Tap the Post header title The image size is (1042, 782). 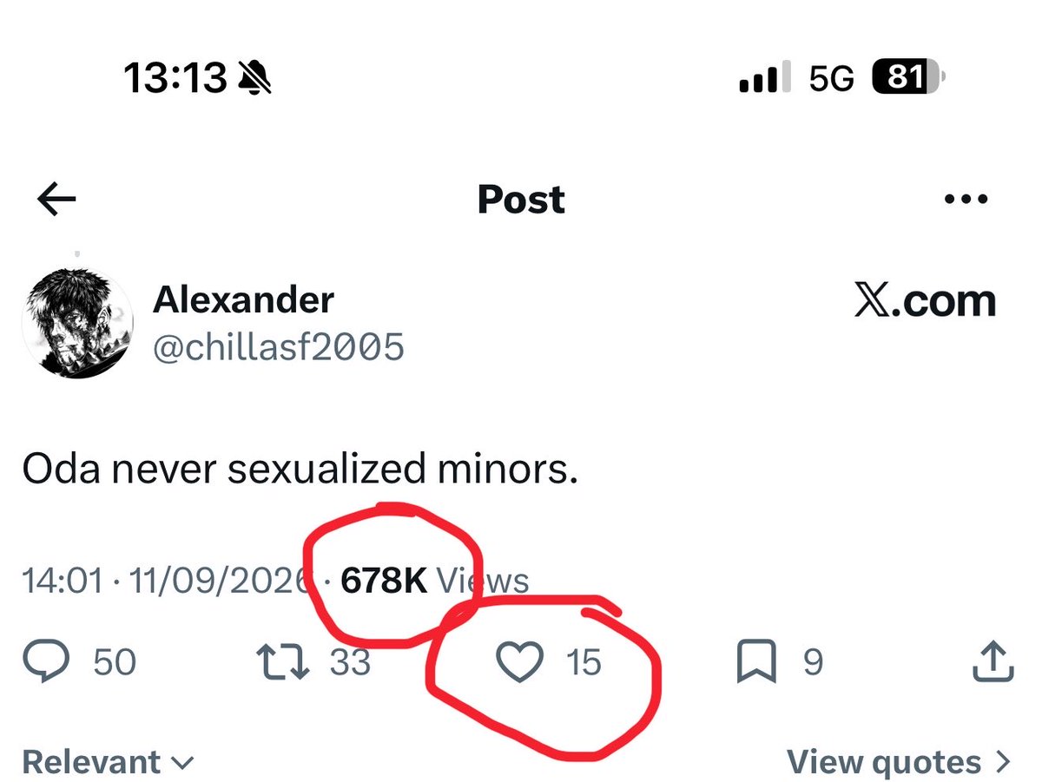pyautogui.click(x=521, y=200)
